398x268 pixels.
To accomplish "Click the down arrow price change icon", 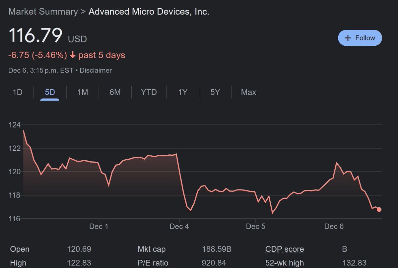I will click(73, 55).
